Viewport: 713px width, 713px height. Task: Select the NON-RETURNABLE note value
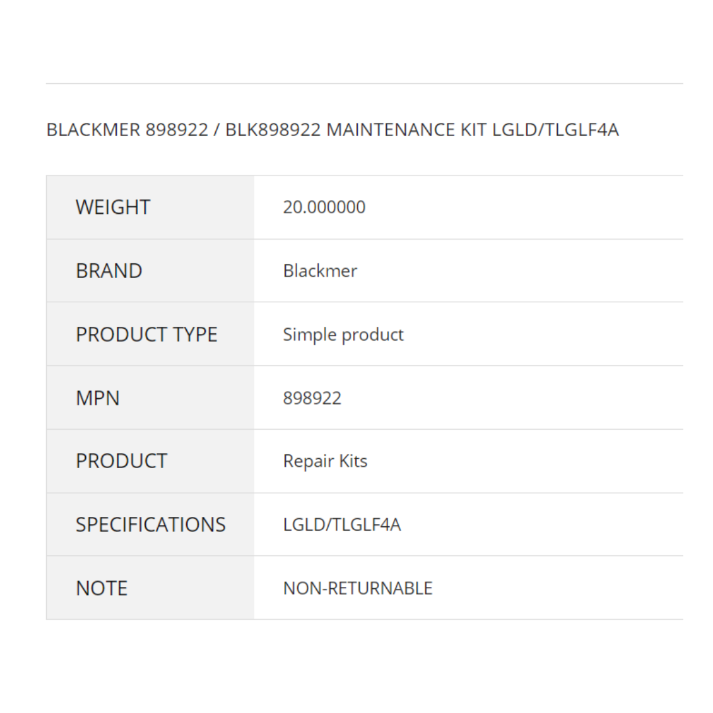358,588
